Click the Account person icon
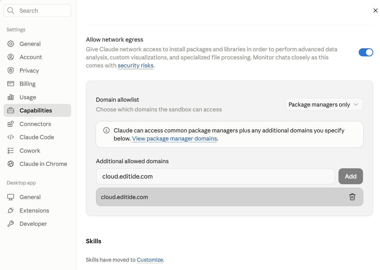The width and height of the screenshot is (380, 270). click(x=11, y=57)
